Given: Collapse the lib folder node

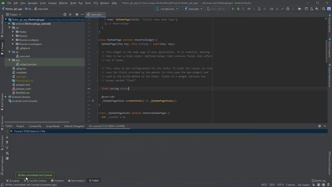Looking at the screenshot, I should coord(9,52).
